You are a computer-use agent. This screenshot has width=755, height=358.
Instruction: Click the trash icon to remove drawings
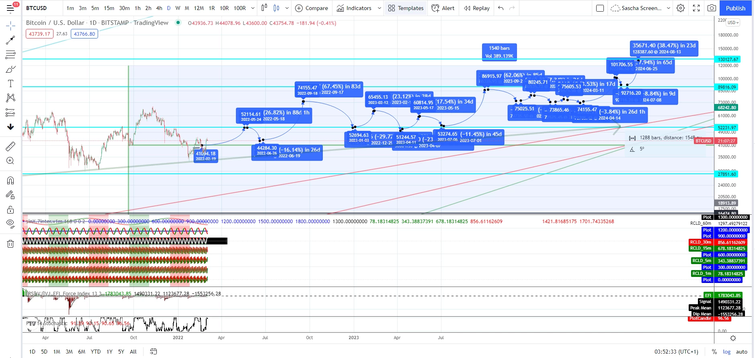(10, 244)
